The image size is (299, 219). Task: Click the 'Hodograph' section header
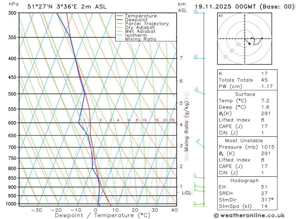point(245,181)
